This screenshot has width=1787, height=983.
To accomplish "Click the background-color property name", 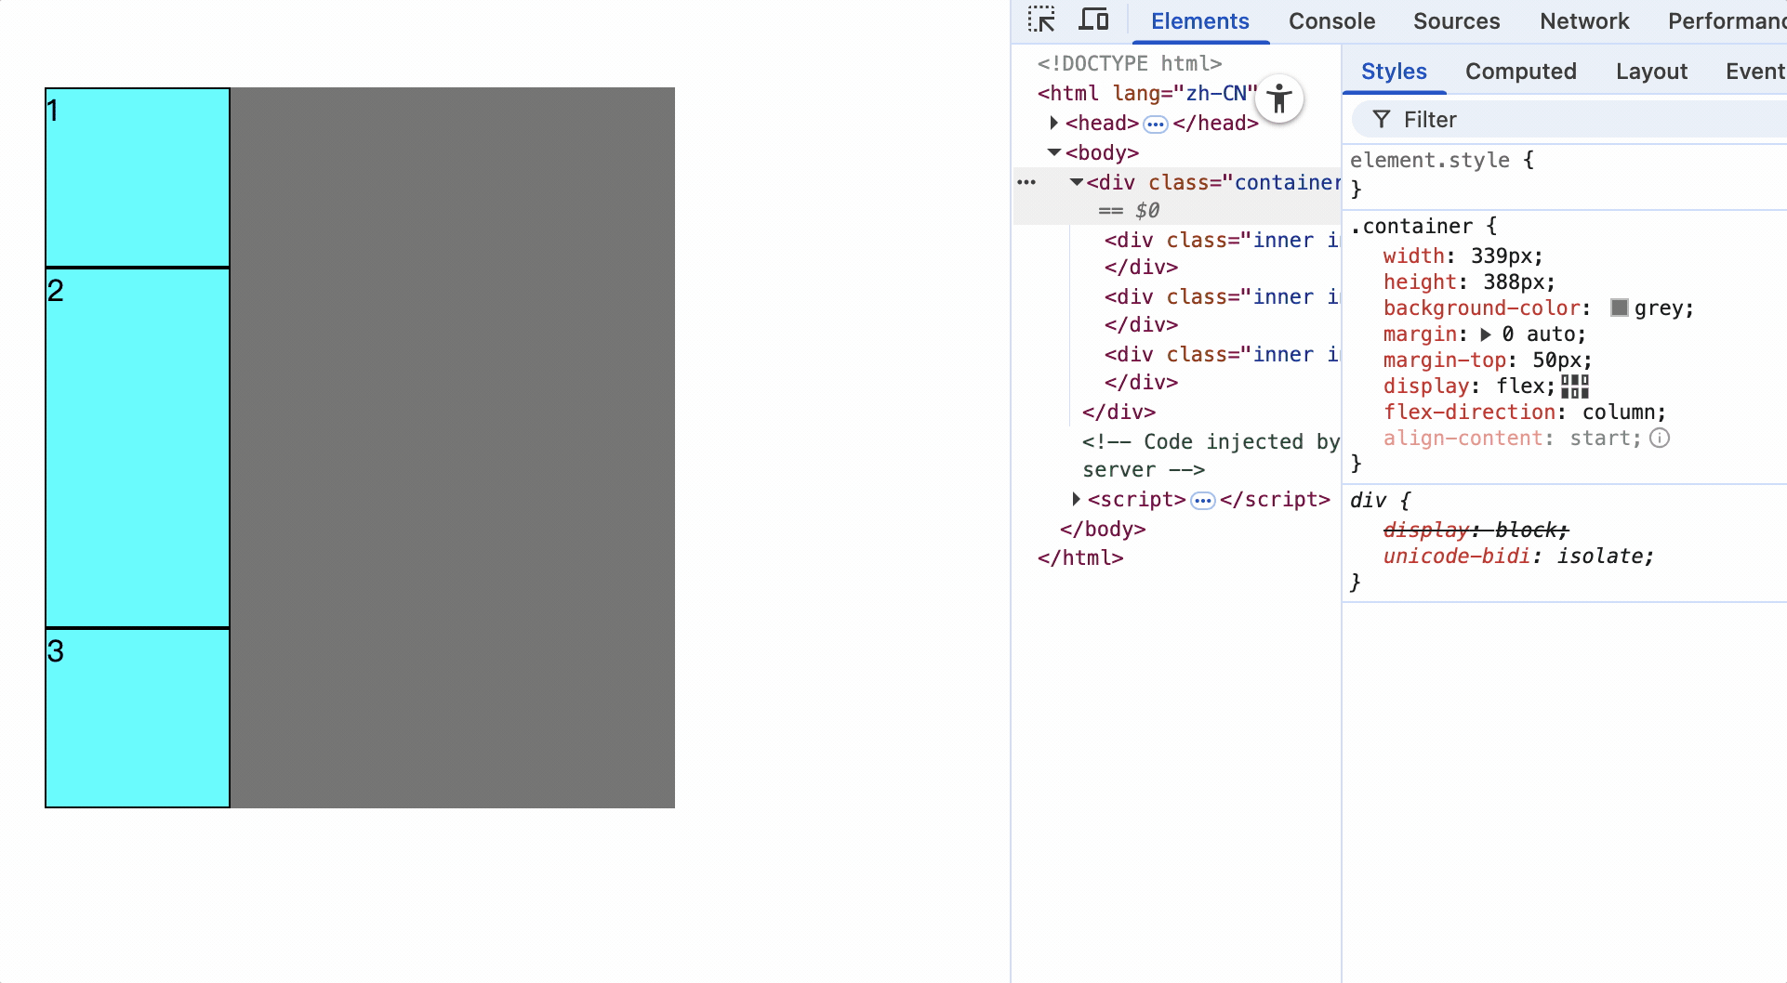I will point(1482,308).
